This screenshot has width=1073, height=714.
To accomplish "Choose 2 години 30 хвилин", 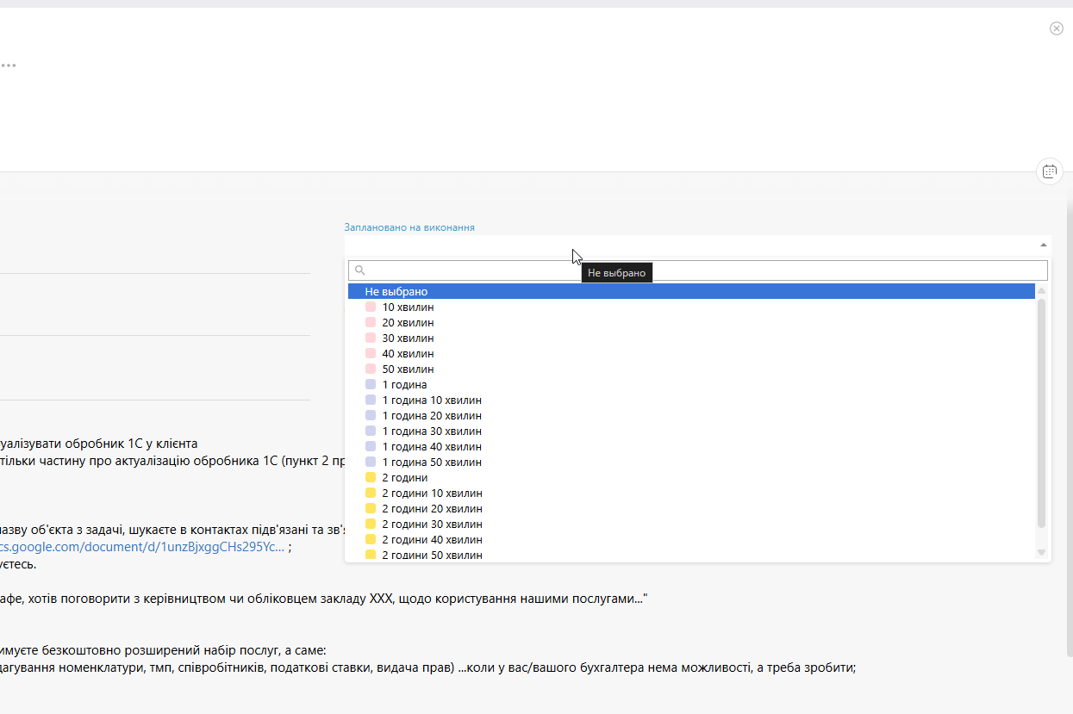I will click(x=691, y=524).
